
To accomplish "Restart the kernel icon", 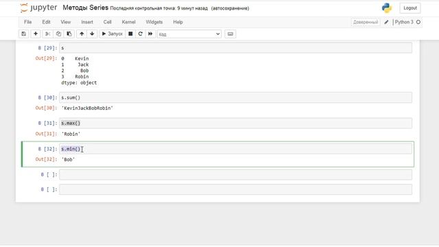I will coord(141,34).
